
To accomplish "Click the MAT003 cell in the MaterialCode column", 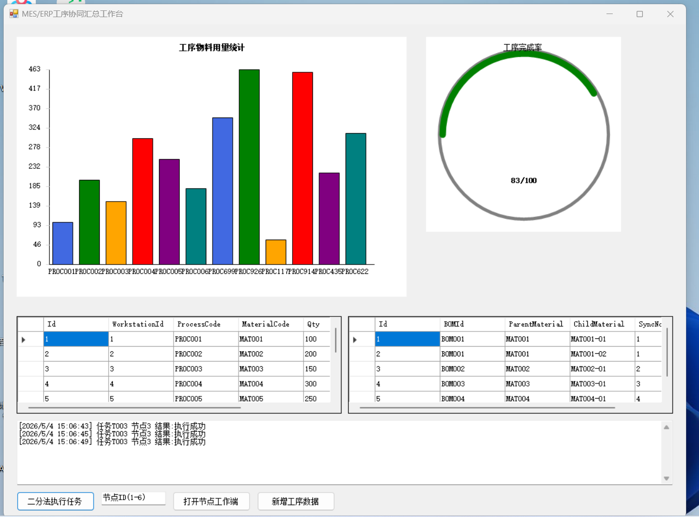I will 271,369.
